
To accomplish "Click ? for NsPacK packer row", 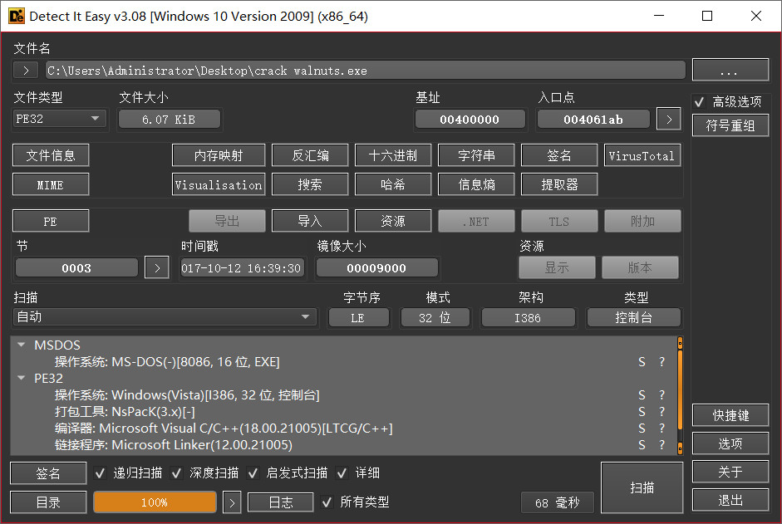I will pos(662,412).
